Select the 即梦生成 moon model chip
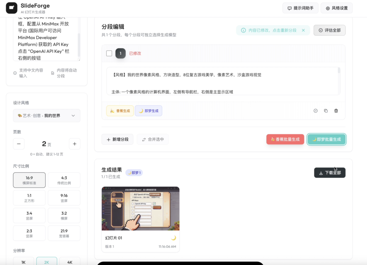367x265 pixels. coord(148,111)
